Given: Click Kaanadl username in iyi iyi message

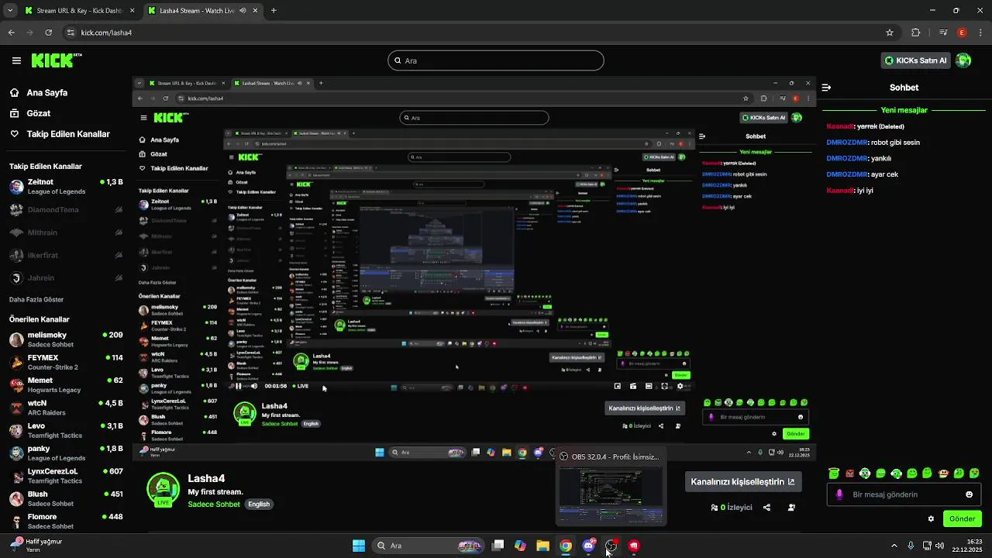Looking at the screenshot, I should [840, 191].
